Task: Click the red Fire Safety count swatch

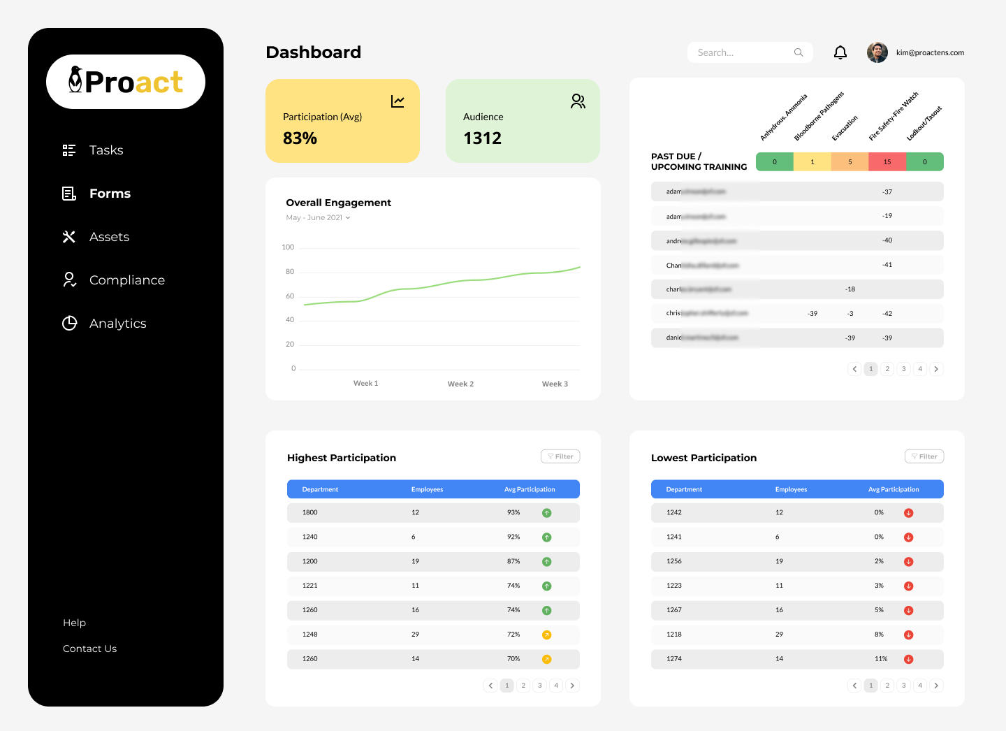Action: pyautogui.click(x=887, y=161)
